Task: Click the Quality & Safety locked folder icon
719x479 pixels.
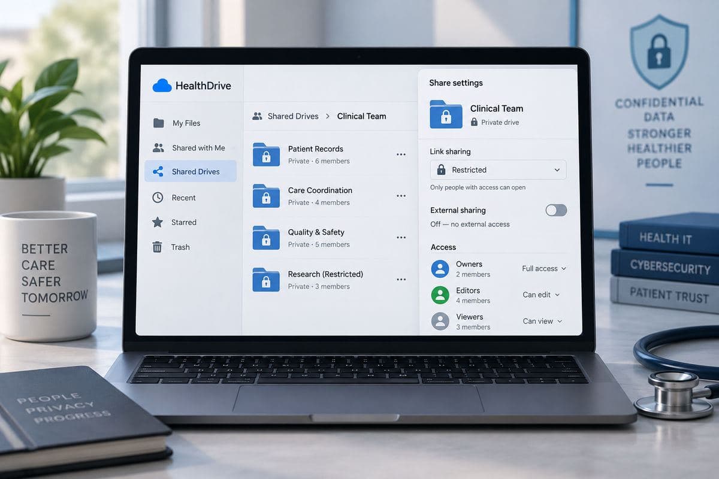Action: [266, 238]
